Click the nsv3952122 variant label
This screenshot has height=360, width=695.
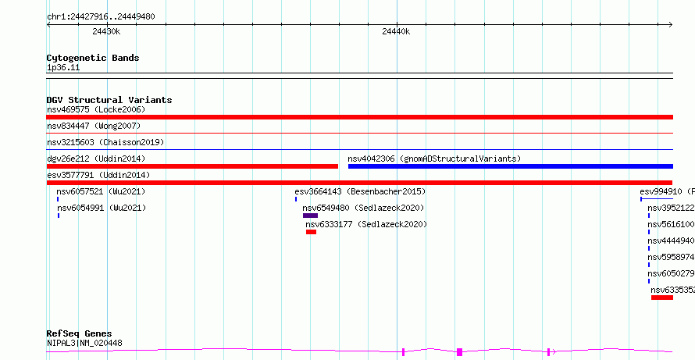click(x=671, y=208)
